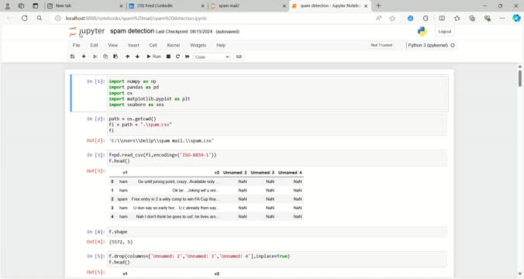Image resolution: width=524 pixels, height=279 pixels.
Task: Open the Widgets menu
Action: click(x=198, y=45)
